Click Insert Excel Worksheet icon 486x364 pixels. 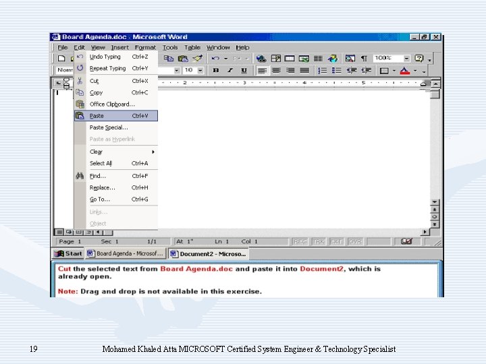click(304, 59)
